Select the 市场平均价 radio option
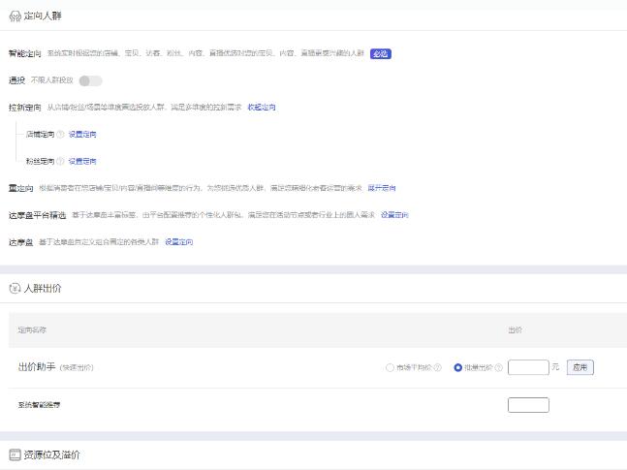Image resolution: width=627 pixels, height=470 pixels. [x=390, y=368]
